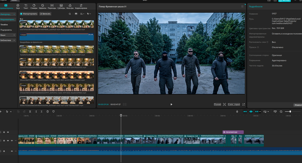Toggle lock on the effects track
302x163 pixels.
[4, 132]
